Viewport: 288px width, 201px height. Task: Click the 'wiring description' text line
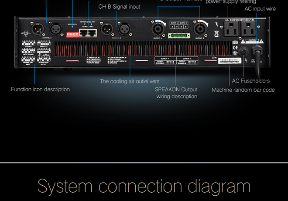[x=177, y=97]
